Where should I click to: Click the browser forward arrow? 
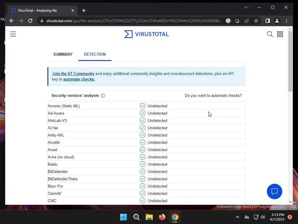pos(21,21)
